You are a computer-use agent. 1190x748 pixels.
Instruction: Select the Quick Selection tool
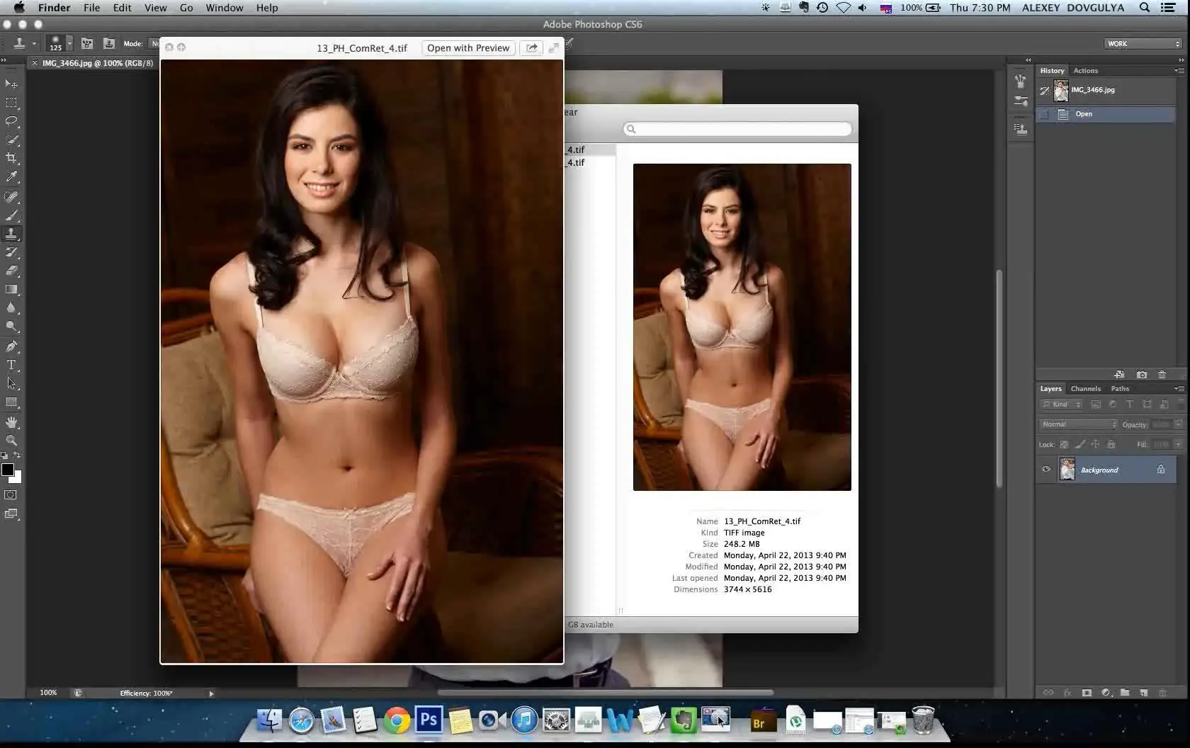pos(11,140)
